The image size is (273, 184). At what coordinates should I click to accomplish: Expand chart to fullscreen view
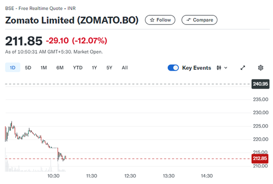(243, 68)
